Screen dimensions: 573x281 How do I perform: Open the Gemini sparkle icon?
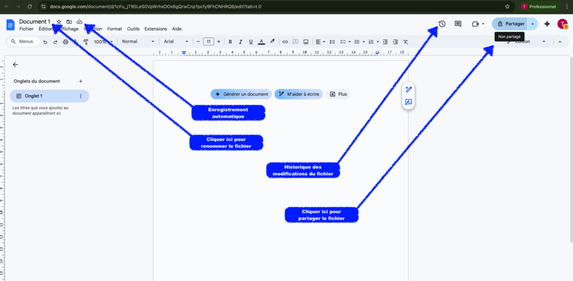click(547, 24)
